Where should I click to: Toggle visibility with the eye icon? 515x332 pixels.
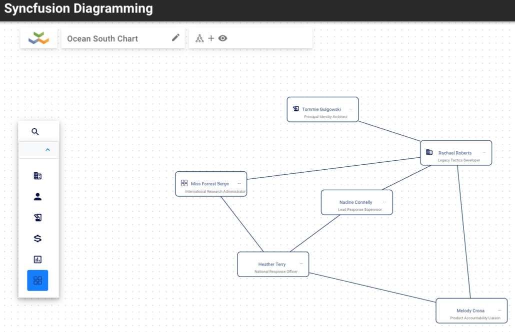(x=222, y=38)
